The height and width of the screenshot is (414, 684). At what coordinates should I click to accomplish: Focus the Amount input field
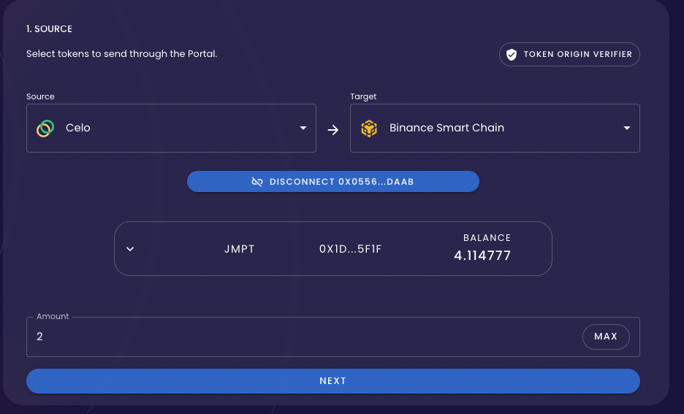[305, 337]
